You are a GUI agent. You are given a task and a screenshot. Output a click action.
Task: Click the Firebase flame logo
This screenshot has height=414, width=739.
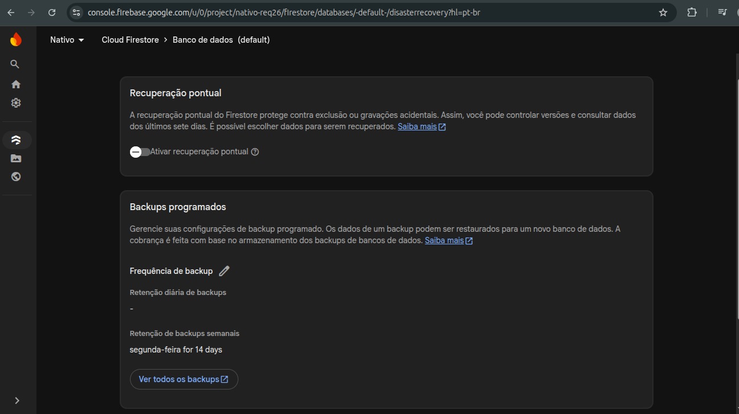click(16, 39)
